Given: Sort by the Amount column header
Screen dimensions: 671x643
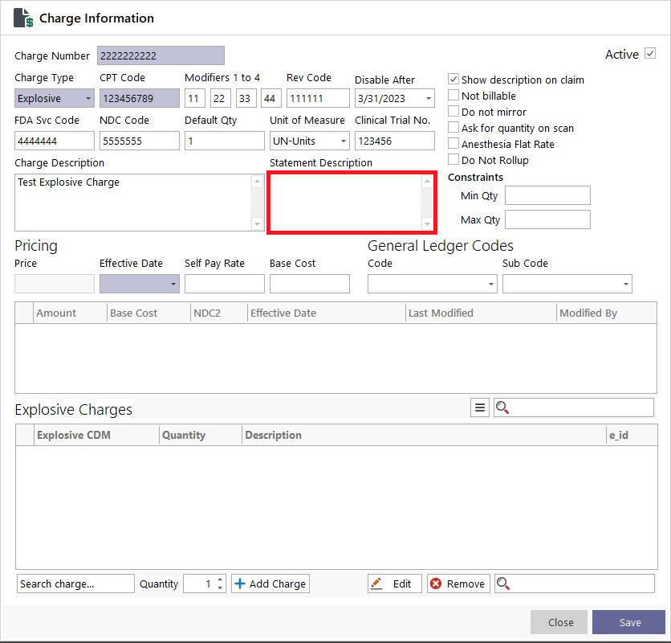Looking at the screenshot, I should point(70,313).
